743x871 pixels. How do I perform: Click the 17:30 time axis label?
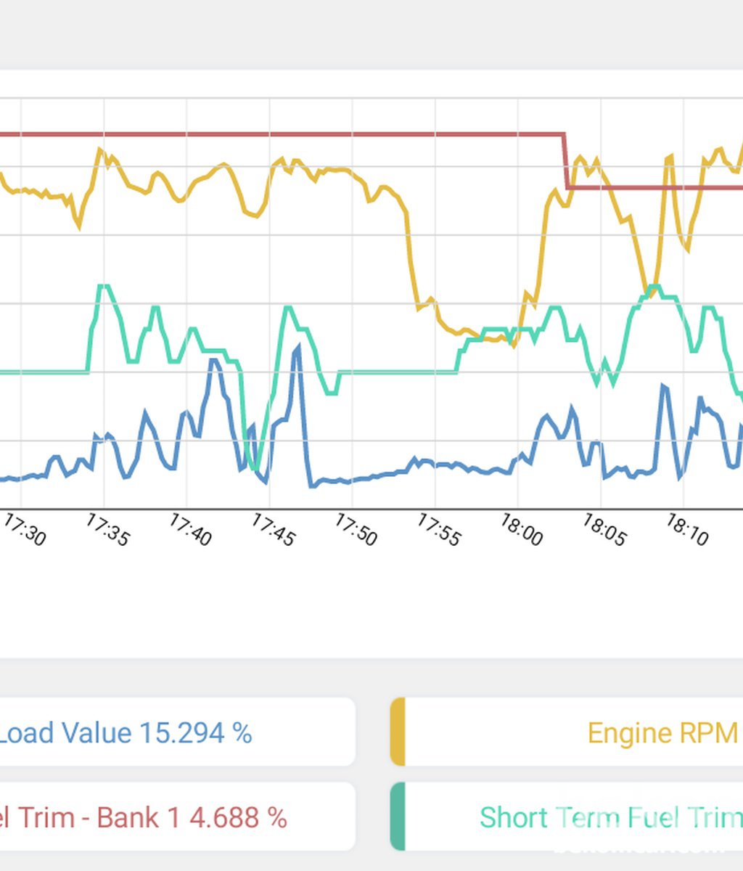[x=25, y=531]
